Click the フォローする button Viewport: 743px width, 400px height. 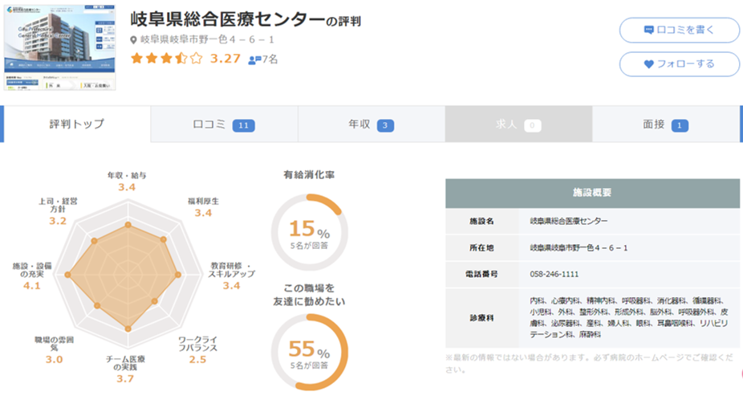click(679, 63)
